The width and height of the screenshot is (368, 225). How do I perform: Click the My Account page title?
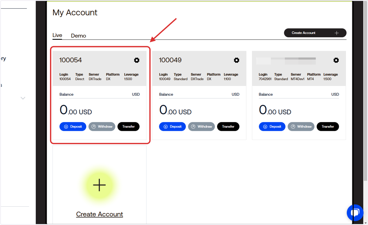pos(75,13)
